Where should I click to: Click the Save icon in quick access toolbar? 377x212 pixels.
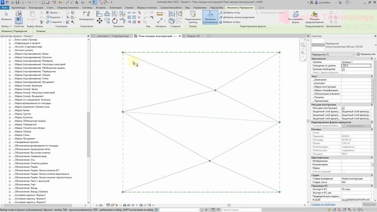tap(17, 2)
